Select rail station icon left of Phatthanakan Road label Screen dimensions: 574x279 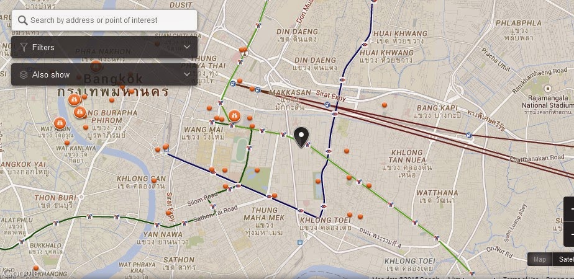(469, 135)
